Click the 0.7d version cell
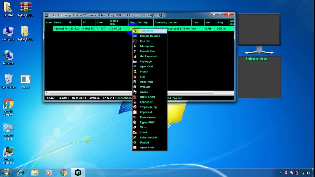Image resolution: width=315 pixels, height=177 pixels. point(208,29)
